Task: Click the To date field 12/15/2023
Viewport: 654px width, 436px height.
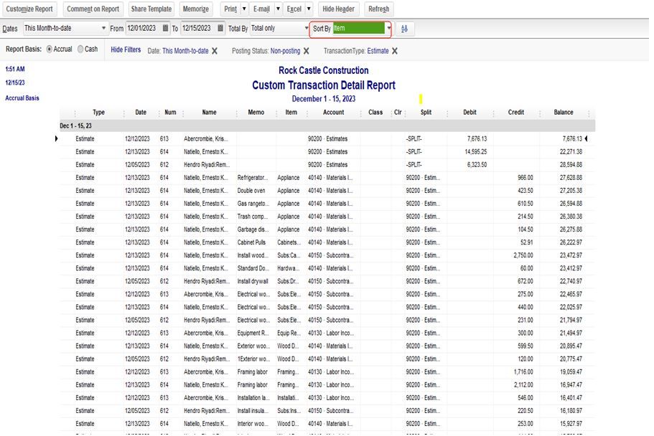Action: point(199,29)
